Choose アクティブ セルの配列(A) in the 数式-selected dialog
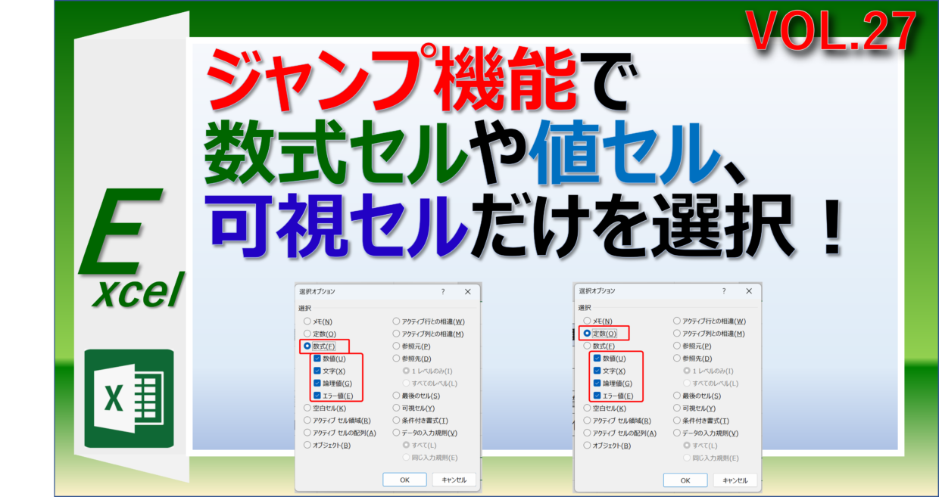Viewport: 939px width, 497px height. 307,433
